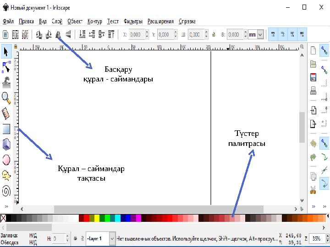
Task: Toggle snap bounding boxes button
Action: (x=324, y=70)
